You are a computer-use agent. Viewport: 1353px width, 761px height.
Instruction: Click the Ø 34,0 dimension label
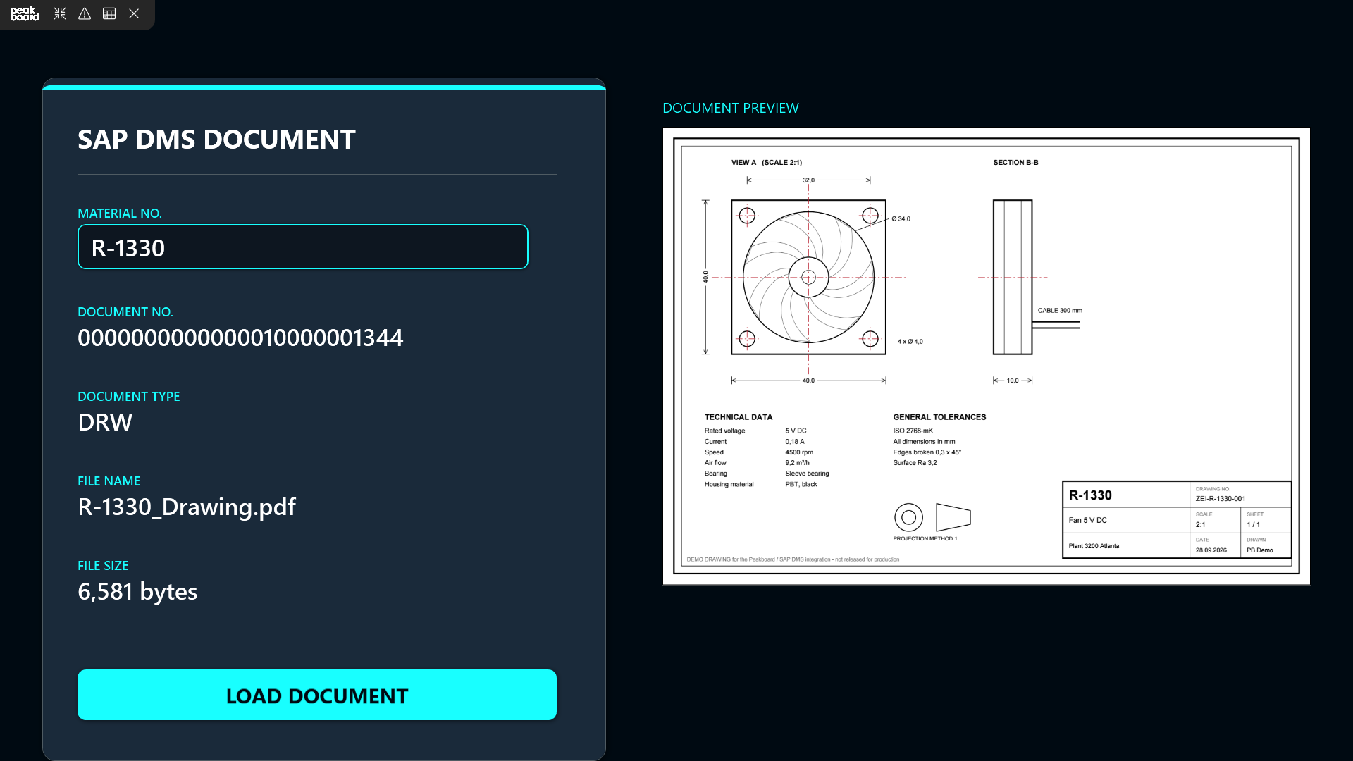pos(901,219)
